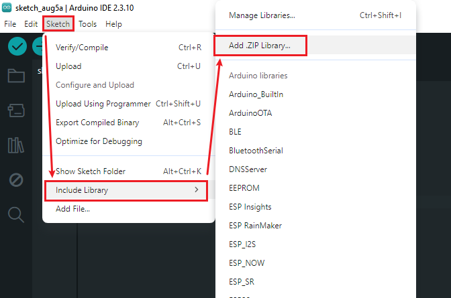Choose Upload Using Programmer
451x298 pixels.
tap(129, 104)
